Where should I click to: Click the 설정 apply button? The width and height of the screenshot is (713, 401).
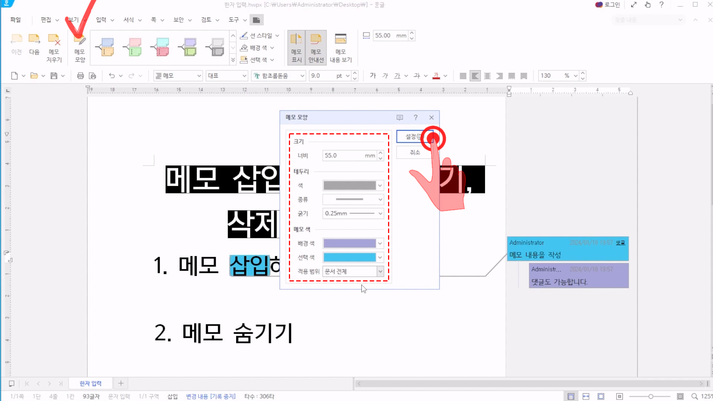pos(411,137)
